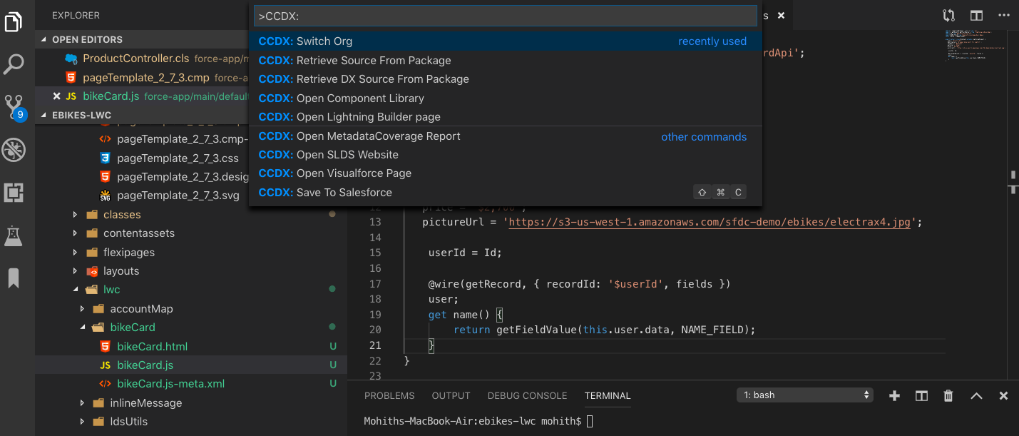Run CCDX: Switch Org command

click(324, 41)
